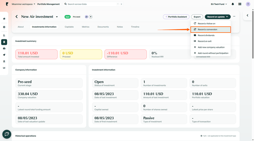This screenshot has width=254, height=141.
Task: Click the -110.01 USD Difference card
Action: coord(125,54)
